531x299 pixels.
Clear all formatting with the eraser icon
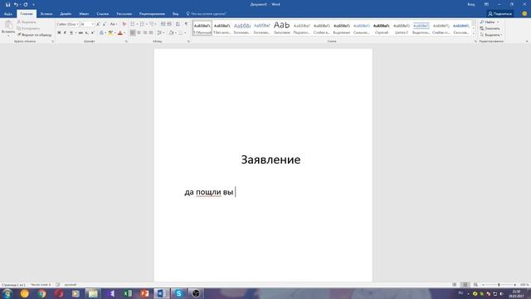click(124, 24)
